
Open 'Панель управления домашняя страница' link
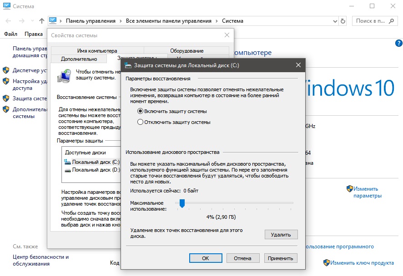(30, 52)
